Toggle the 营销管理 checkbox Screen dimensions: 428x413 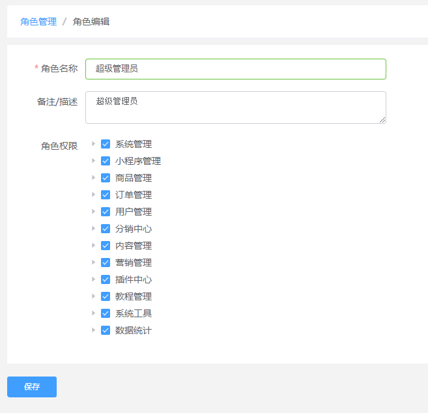coord(106,263)
